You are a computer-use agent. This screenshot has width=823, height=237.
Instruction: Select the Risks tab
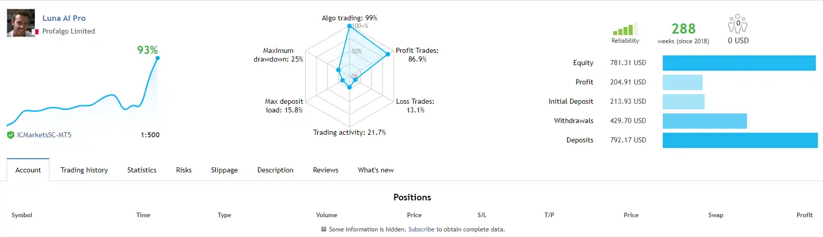(184, 170)
